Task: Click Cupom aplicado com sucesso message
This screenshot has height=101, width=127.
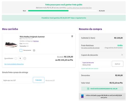Action: point(90,69)
